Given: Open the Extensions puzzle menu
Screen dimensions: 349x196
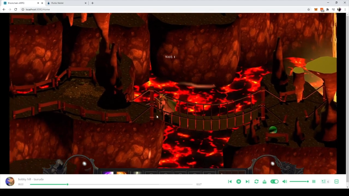Looking at the screenshot, I should [327, 9].
